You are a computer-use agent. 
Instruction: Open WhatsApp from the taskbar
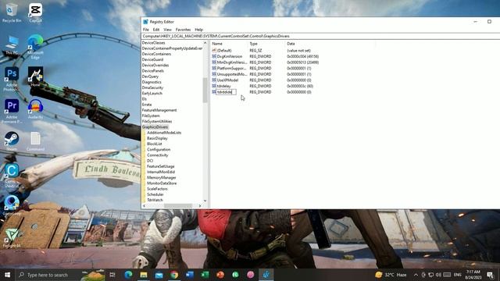coord(235,275)
